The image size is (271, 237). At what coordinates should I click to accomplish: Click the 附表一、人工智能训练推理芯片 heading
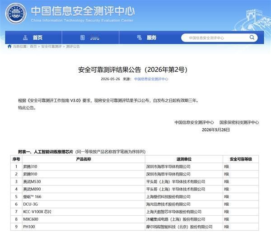[46, 152]
